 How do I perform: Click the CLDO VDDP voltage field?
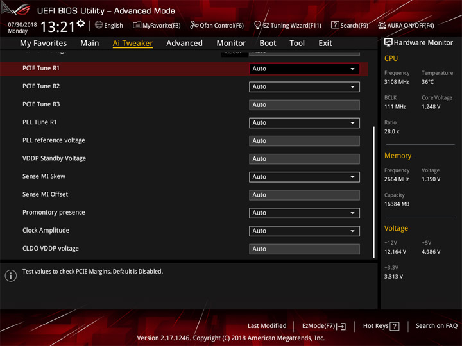click(304, 249)
